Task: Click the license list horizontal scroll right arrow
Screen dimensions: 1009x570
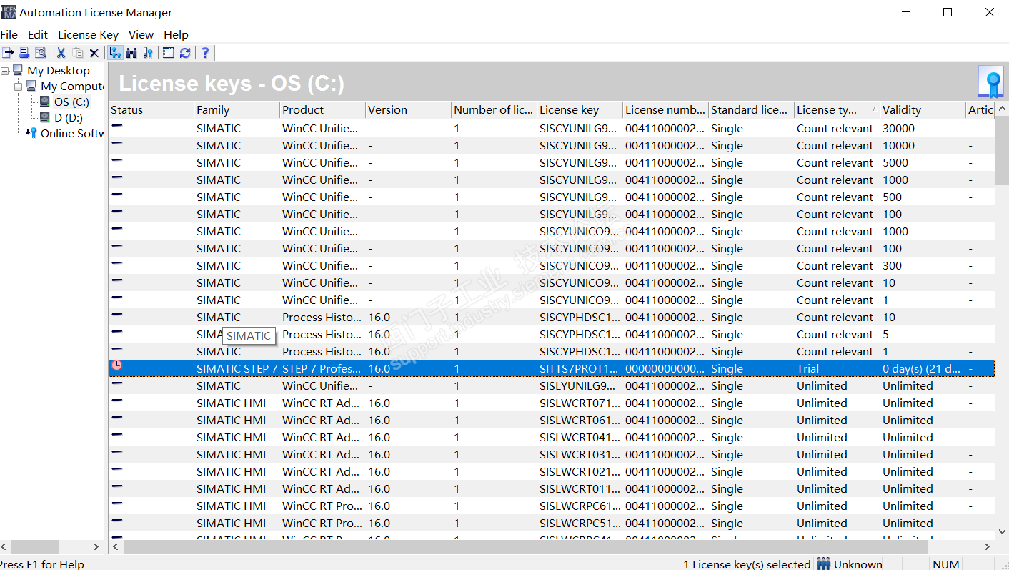Action: [988, 546]
